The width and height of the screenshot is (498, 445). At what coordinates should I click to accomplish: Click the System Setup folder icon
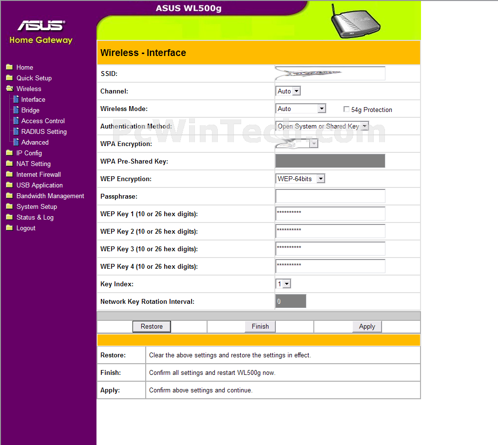10,206
